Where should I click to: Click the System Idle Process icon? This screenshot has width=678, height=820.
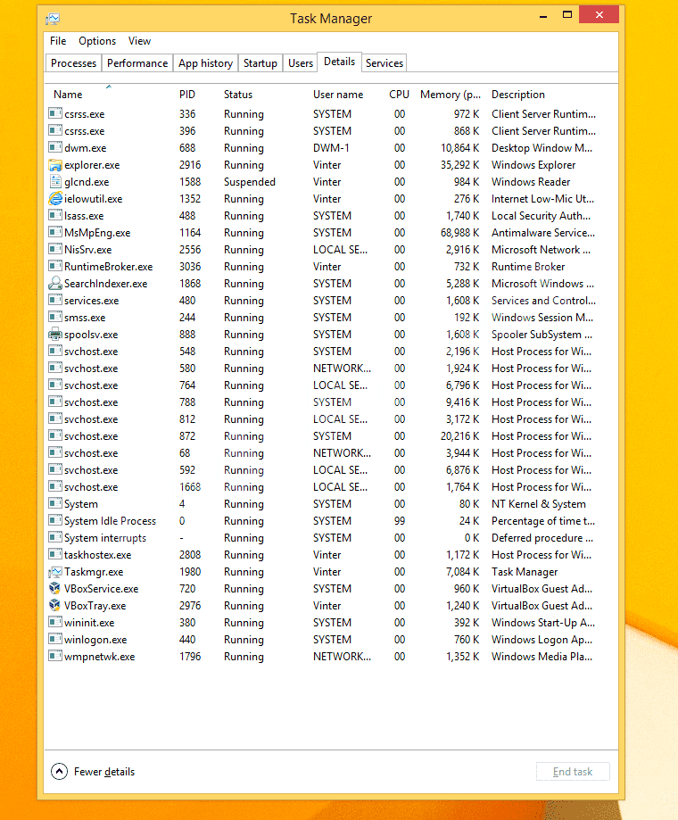click(x=55, y=520)
